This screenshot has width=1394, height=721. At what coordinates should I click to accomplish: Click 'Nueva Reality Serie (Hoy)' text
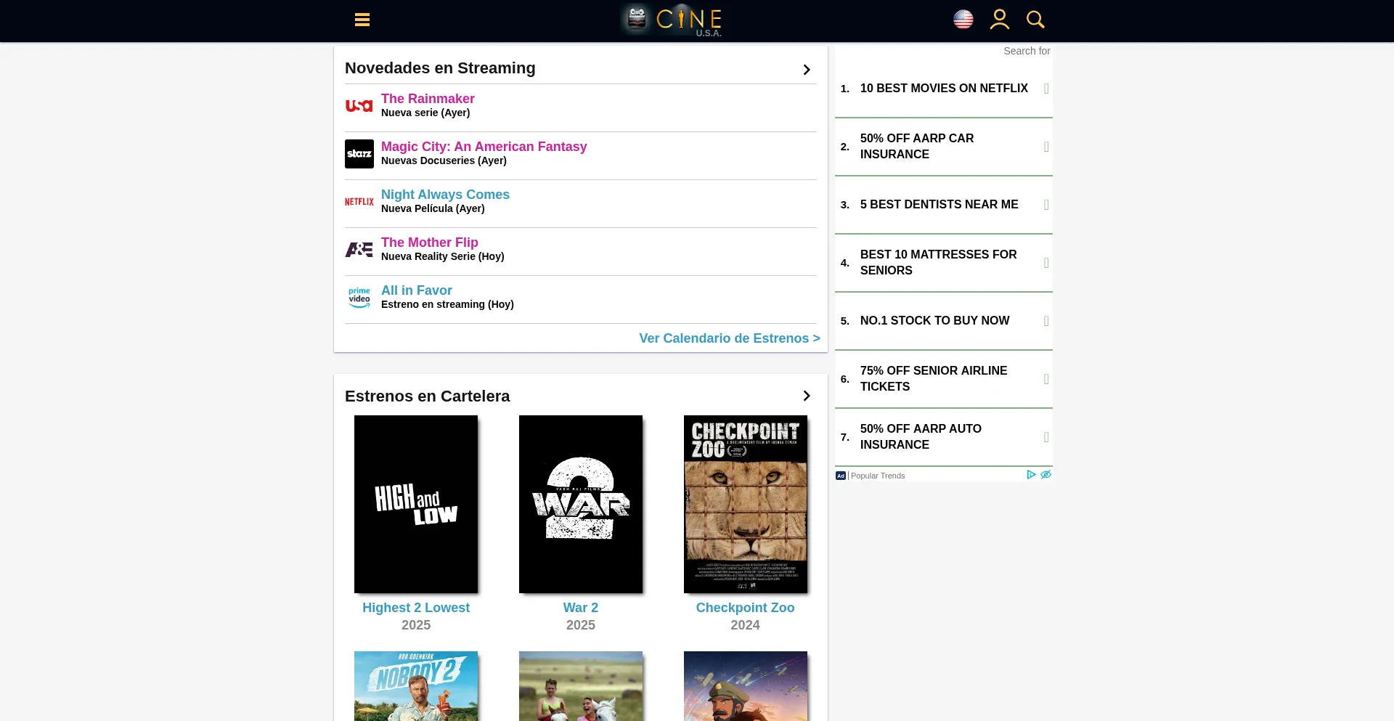(x=442, y=256)
